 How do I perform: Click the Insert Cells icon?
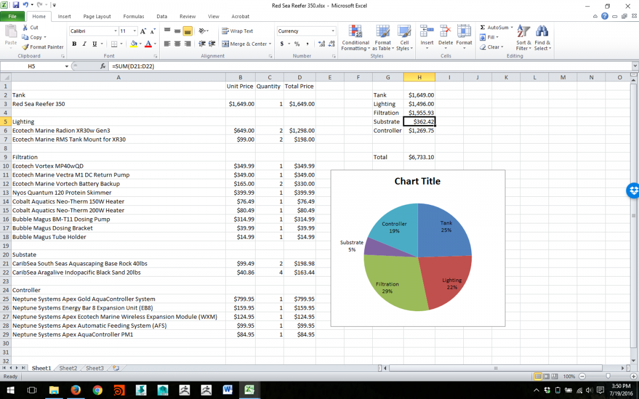427,31
